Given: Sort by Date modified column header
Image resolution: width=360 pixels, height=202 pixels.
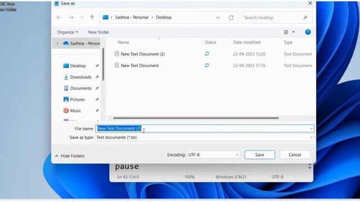Looking at the screenshot, I should (246, 43).
